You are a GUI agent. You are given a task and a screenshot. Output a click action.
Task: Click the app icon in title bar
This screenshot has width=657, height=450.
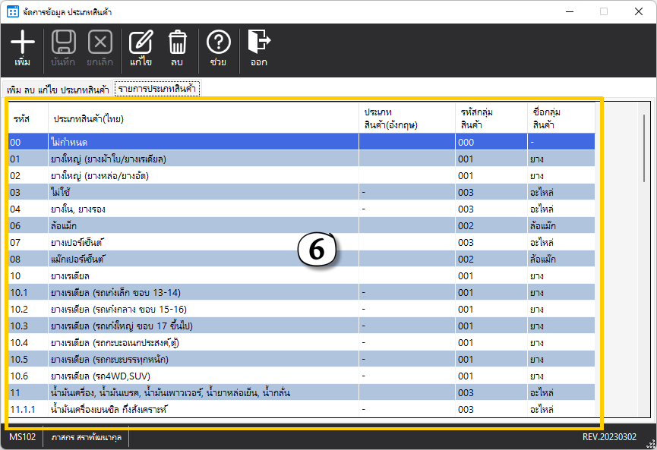tap(14, 12)
